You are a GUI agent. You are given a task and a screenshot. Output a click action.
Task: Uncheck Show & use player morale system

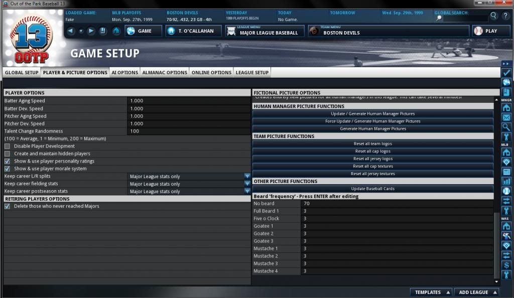point(7,169)
